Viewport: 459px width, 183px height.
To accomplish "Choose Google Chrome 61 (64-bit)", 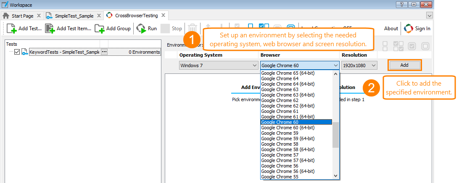I will 296,117.
